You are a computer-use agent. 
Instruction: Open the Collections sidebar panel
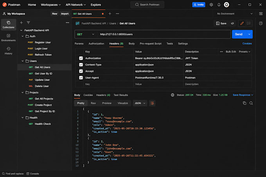point(8,25)
